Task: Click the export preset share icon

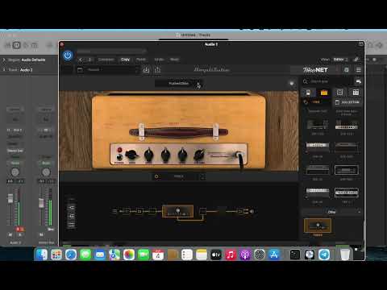Action: tap(157, 70)
